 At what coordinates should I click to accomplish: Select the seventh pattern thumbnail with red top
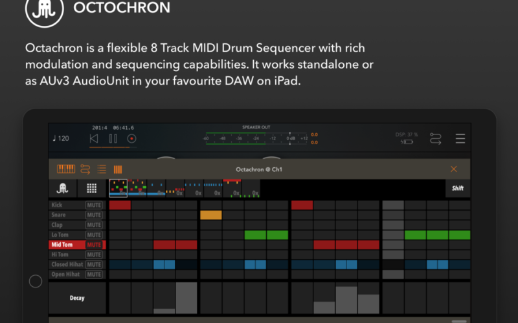click(232, 188)
